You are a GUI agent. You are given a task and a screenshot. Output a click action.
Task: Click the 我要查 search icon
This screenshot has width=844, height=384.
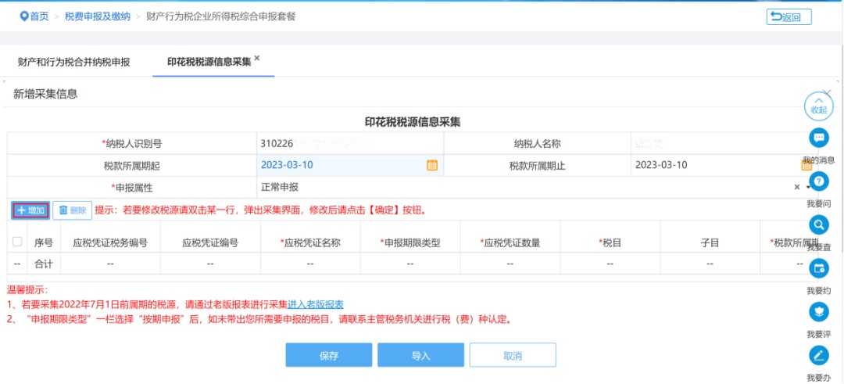(x=818, y=225)
